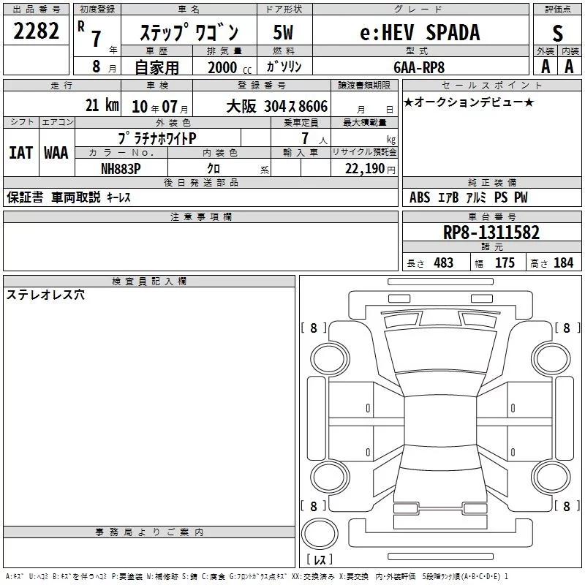Click 最大積載量 header label
This screenshot has height=585, width=585.
coord(364,122)
